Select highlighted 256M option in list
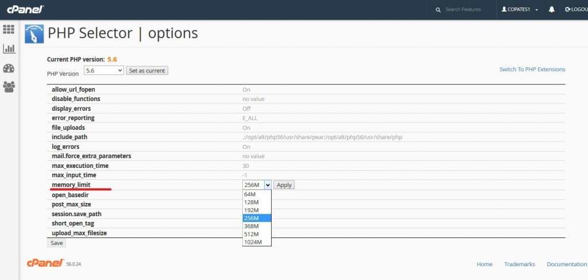The image size is (588, 280). (x=257, y=218)
